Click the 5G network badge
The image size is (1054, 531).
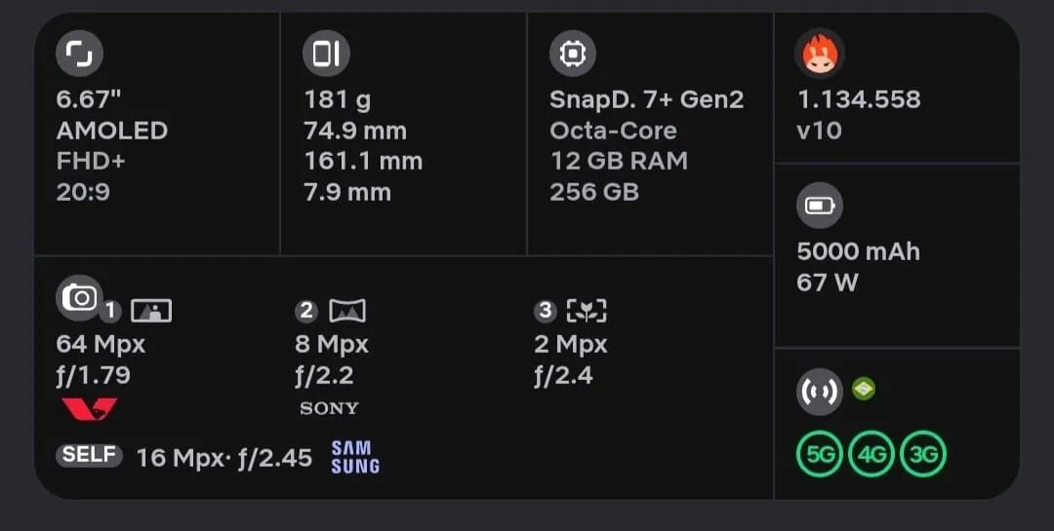click(820, 454)
